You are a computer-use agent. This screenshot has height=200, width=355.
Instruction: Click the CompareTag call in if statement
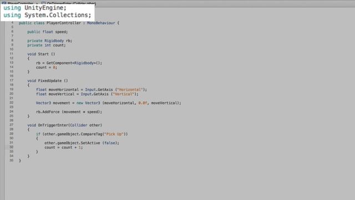[x=92, y=134]
